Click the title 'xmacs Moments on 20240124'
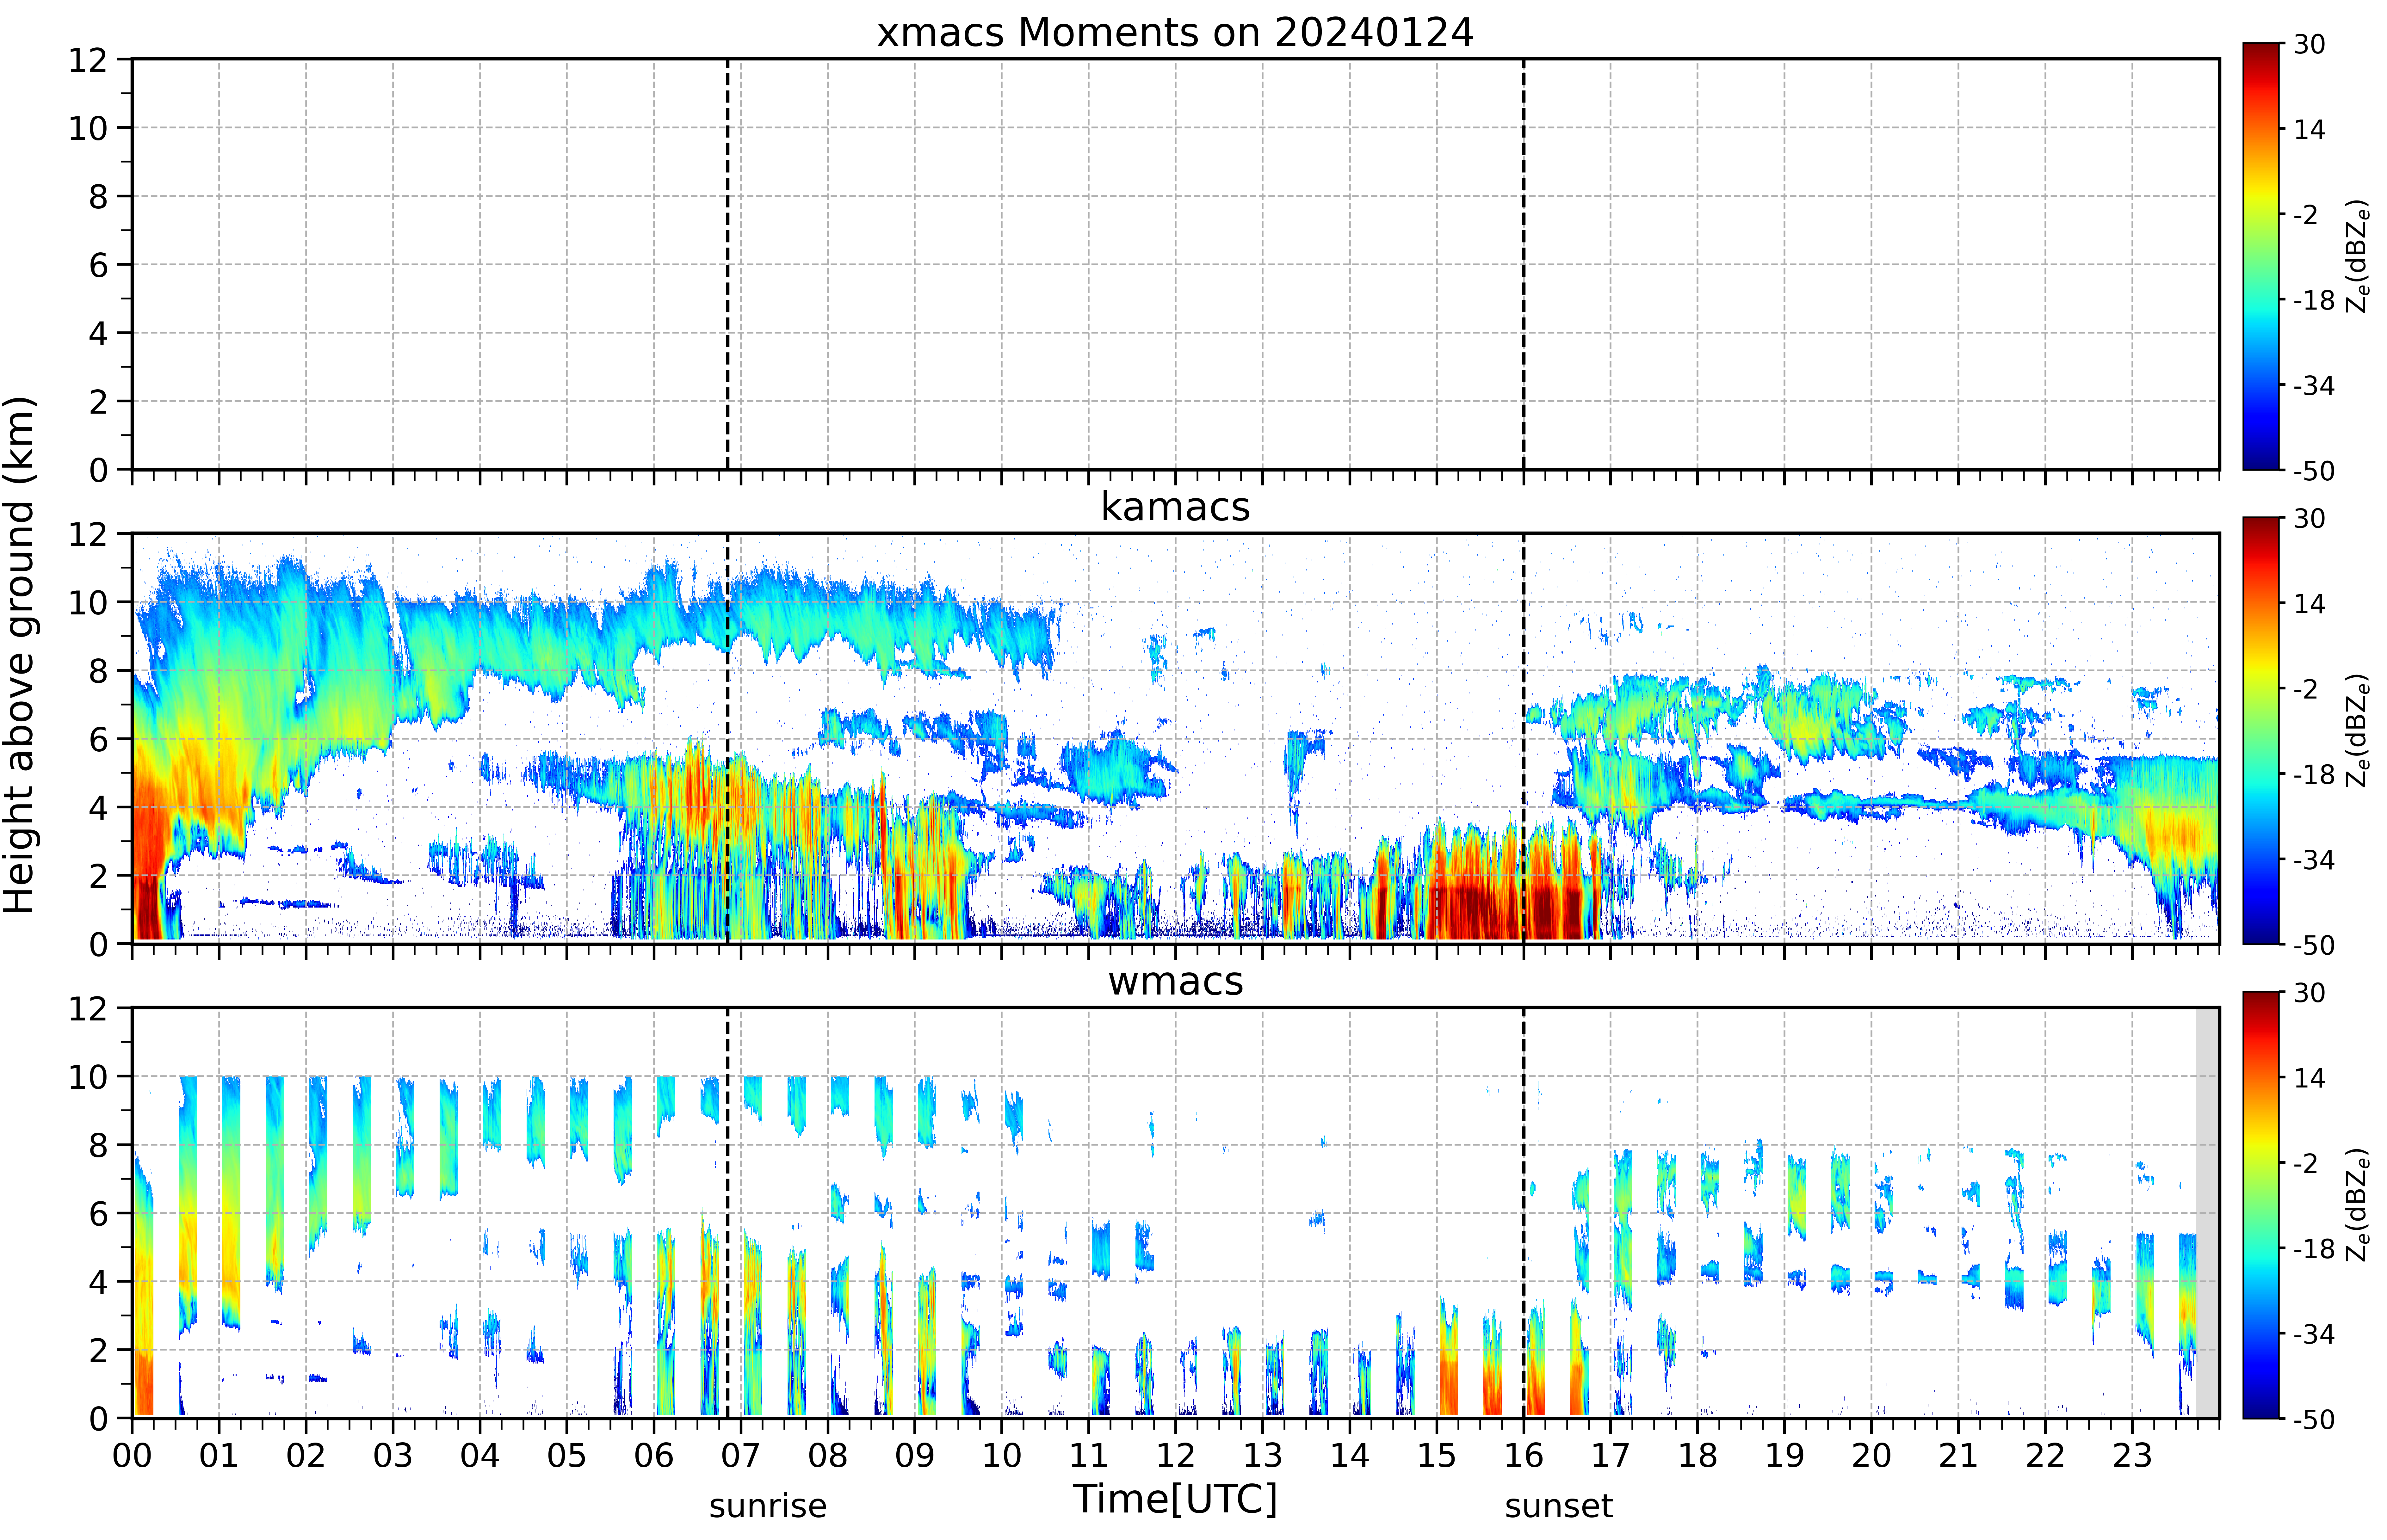This screenshot has width=2387, height=1540. 1175,33
